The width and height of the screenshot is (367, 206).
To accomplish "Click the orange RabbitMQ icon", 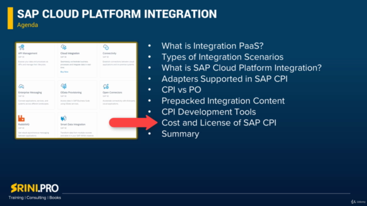I will (21, 118).
